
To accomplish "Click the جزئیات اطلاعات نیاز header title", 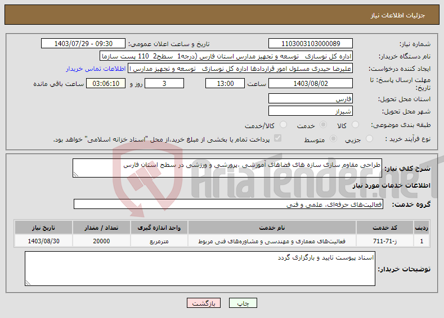I will pos(397,15).
